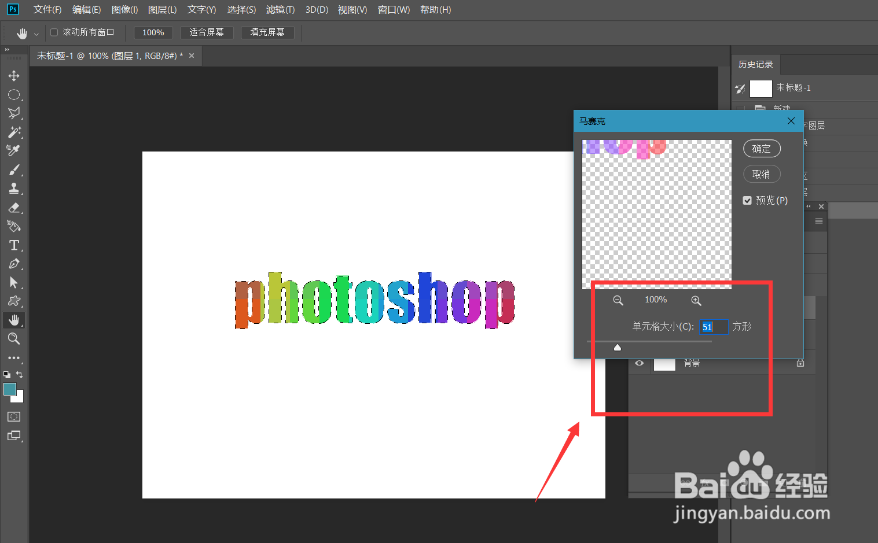Select the Clone Stamp tool

tap(14, 188)
